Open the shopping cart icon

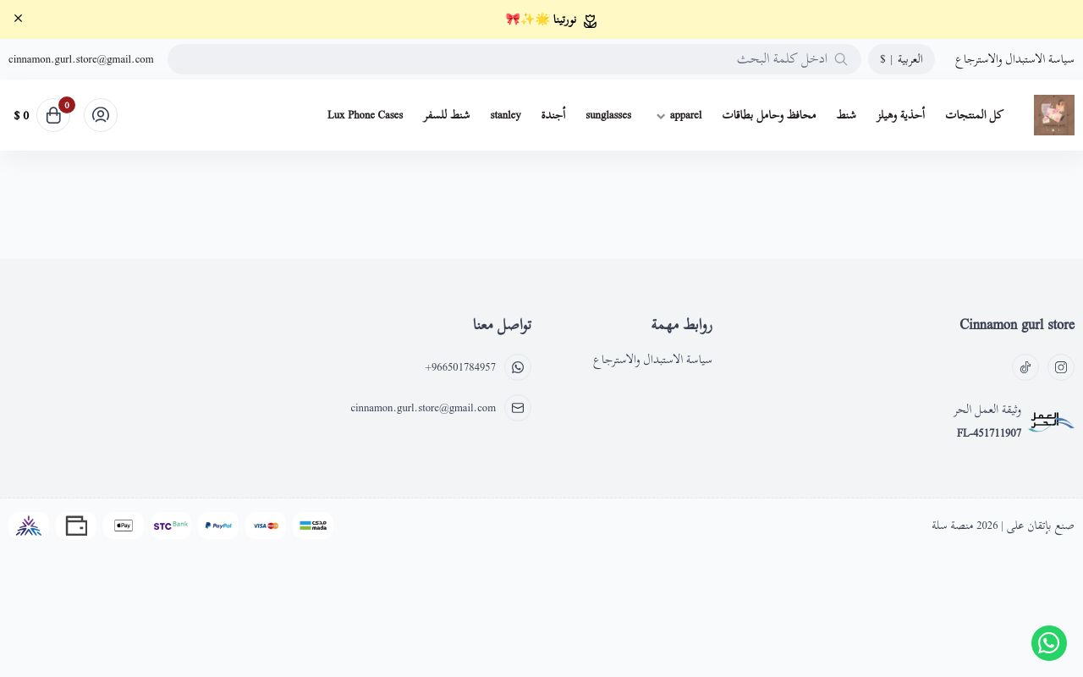[x=53, y=115]
